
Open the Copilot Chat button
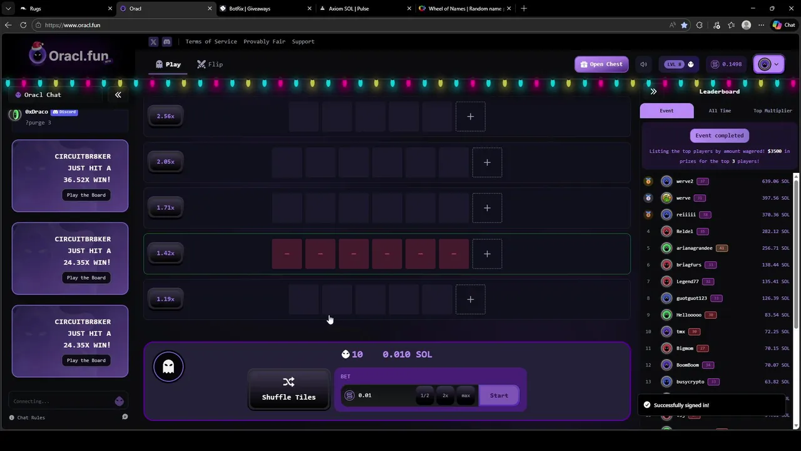pyautogui.click(x=783, y=25)
